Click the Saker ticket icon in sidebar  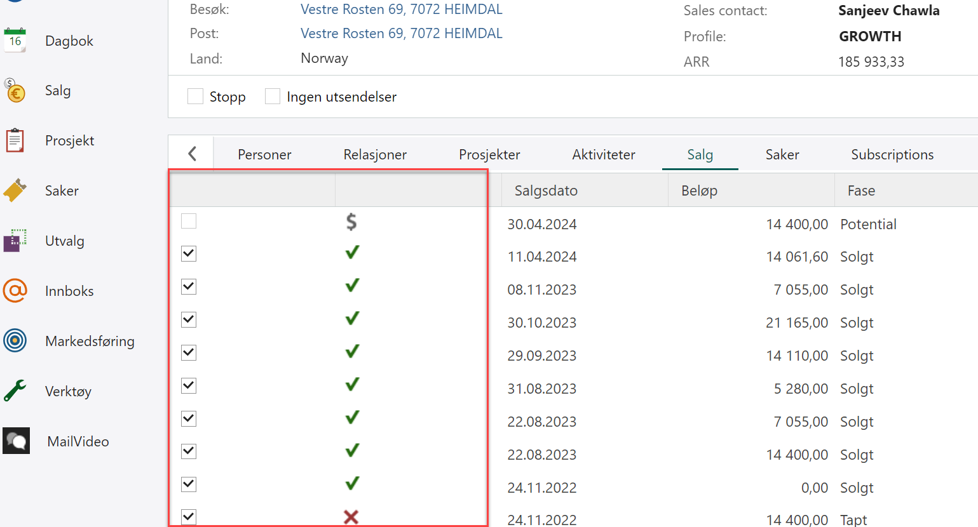[15, 190]
